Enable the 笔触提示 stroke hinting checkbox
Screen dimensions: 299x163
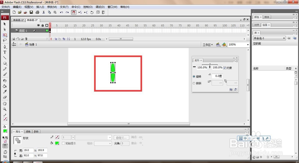(63, 143)
